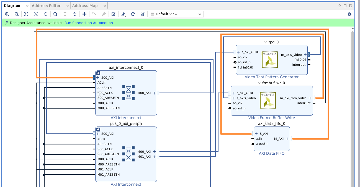Click the Expand All toolbar icon
The image size is (360, 187).
click(x=75, y=14)
